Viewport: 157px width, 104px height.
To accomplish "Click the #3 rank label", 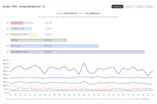I will click(8, 34).
